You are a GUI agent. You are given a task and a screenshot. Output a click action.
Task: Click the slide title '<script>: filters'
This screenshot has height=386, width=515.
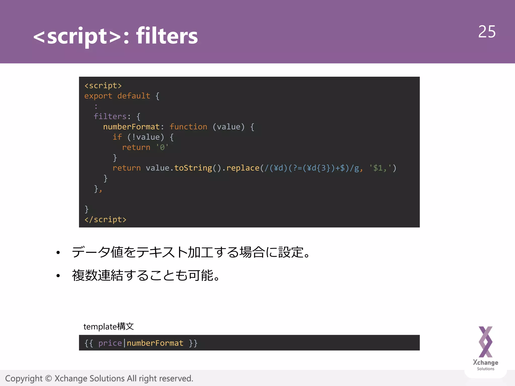coord(115,36)
